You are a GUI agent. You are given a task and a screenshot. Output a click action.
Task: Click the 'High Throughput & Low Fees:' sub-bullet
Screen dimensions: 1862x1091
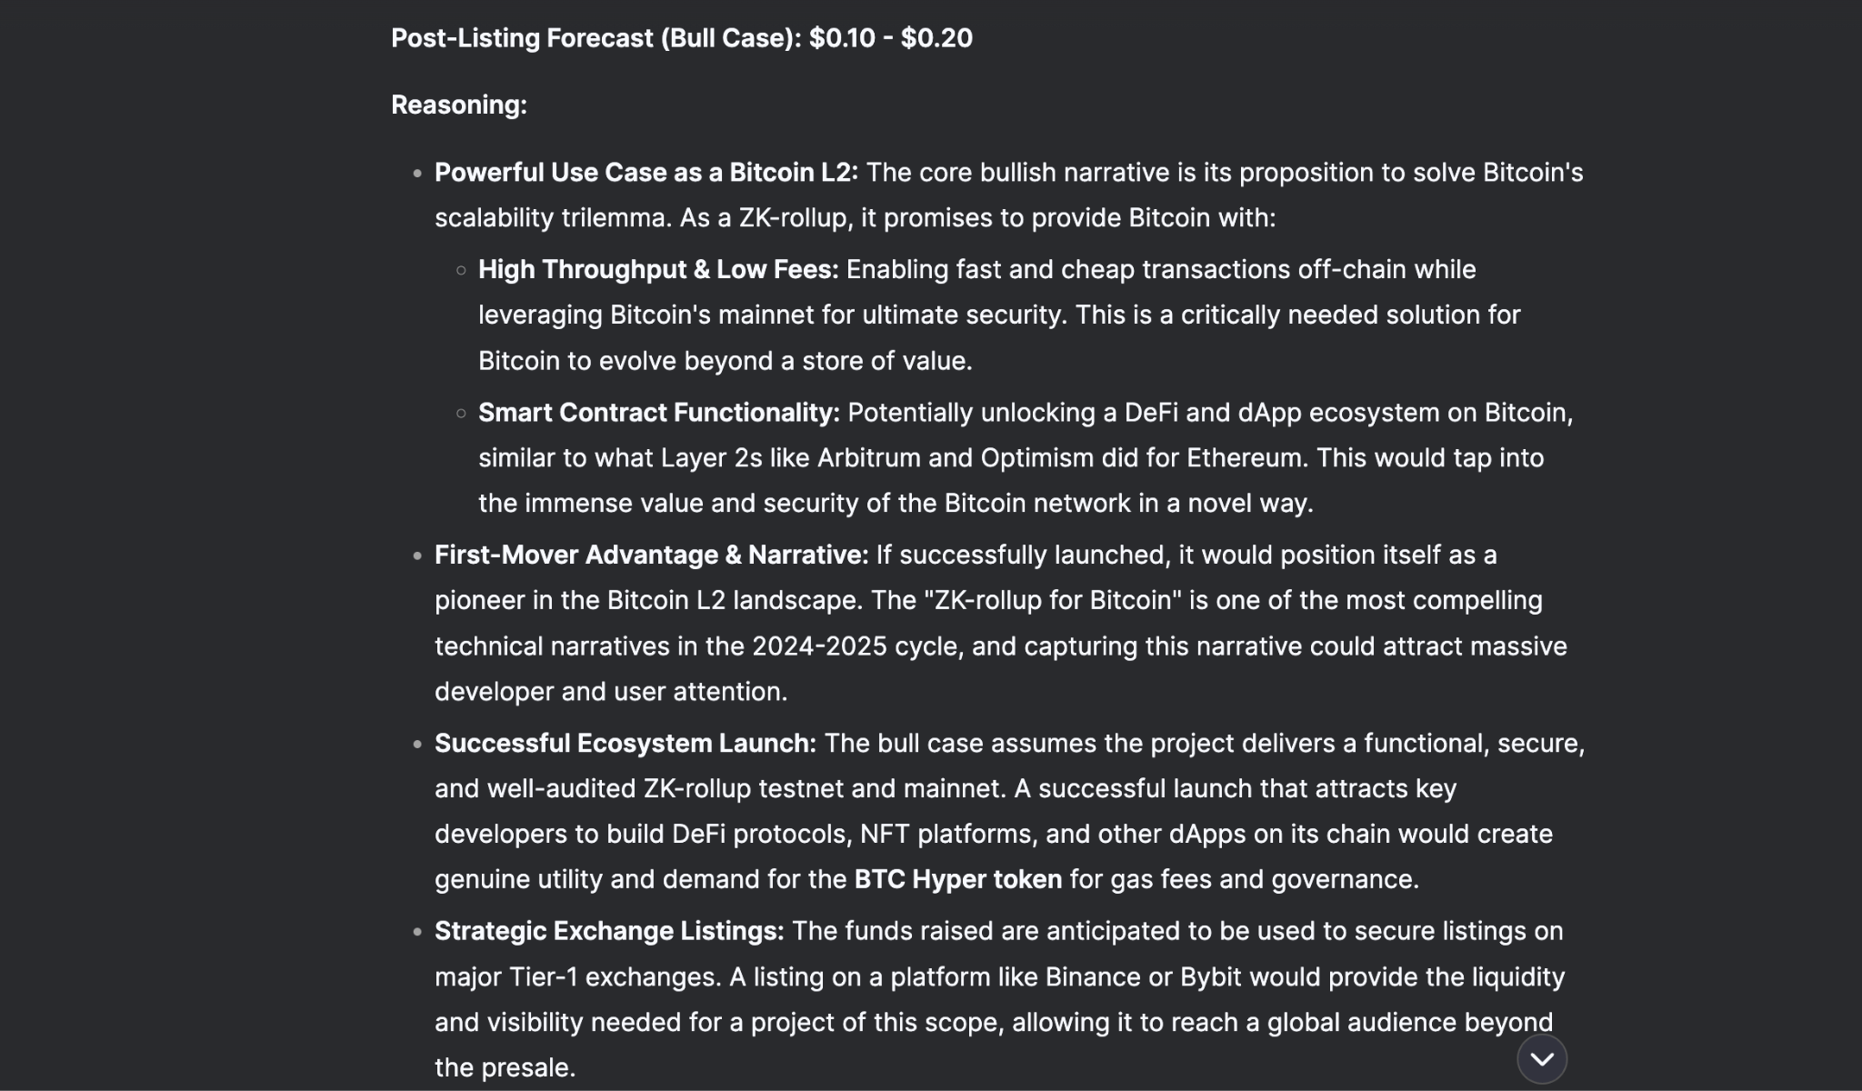[658, 270]
